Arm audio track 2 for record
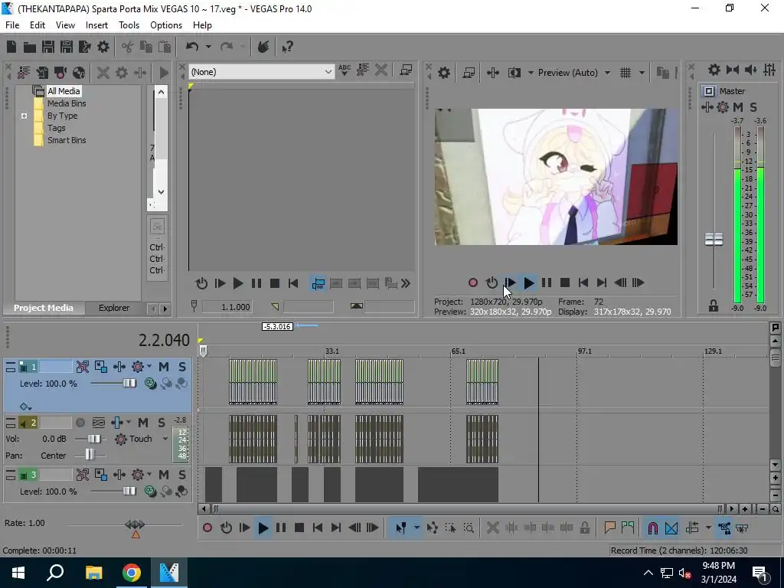 point(80,423)
